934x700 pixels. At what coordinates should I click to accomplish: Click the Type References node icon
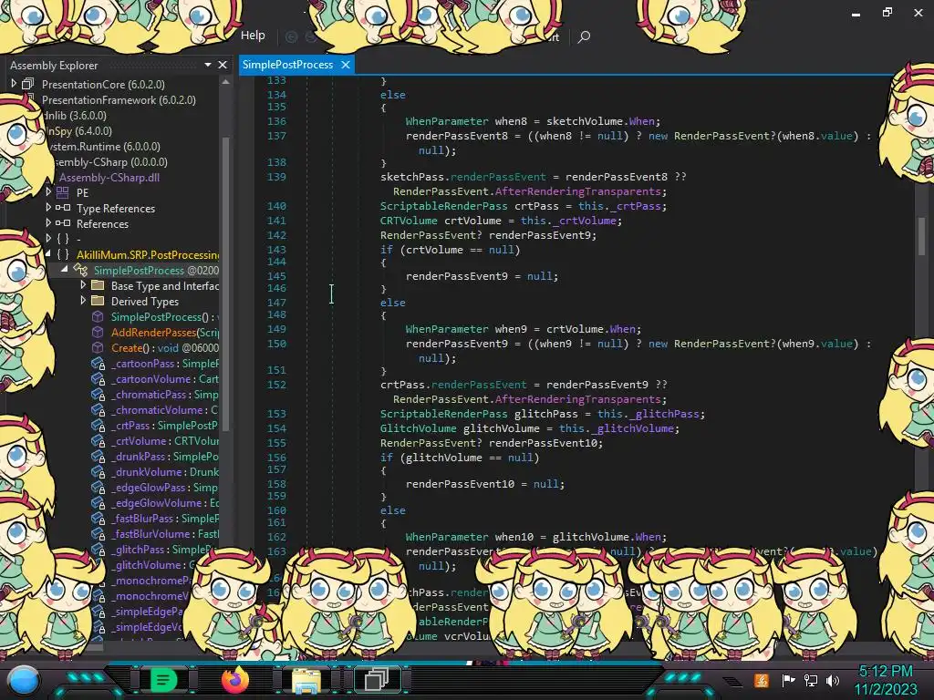(x=63, y=208)
